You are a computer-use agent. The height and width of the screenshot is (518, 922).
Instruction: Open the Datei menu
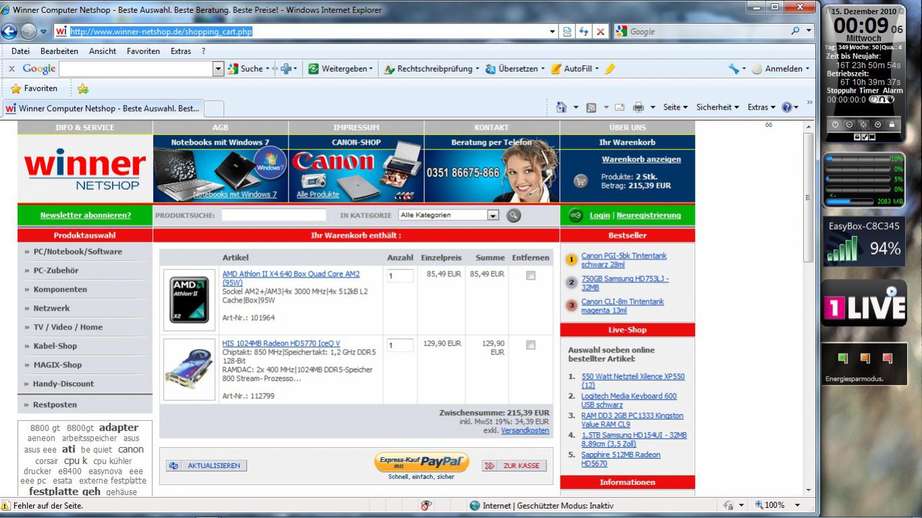pyautogui.click(x=20, y=51)
